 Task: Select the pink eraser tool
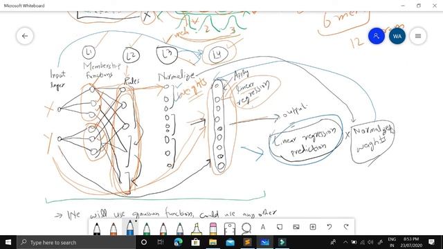pyautogui.click(x=213, y=228)
